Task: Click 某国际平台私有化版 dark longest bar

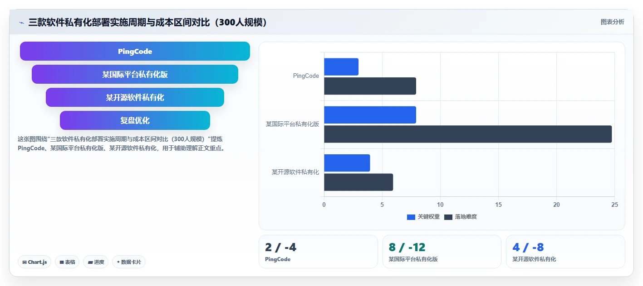Action: [468, 134]
